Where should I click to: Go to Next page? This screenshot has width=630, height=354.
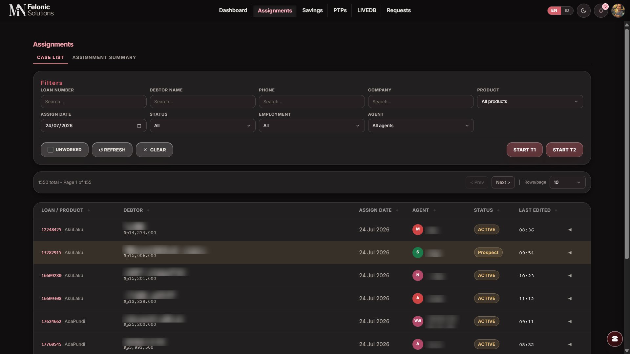[x=503, y=182]
